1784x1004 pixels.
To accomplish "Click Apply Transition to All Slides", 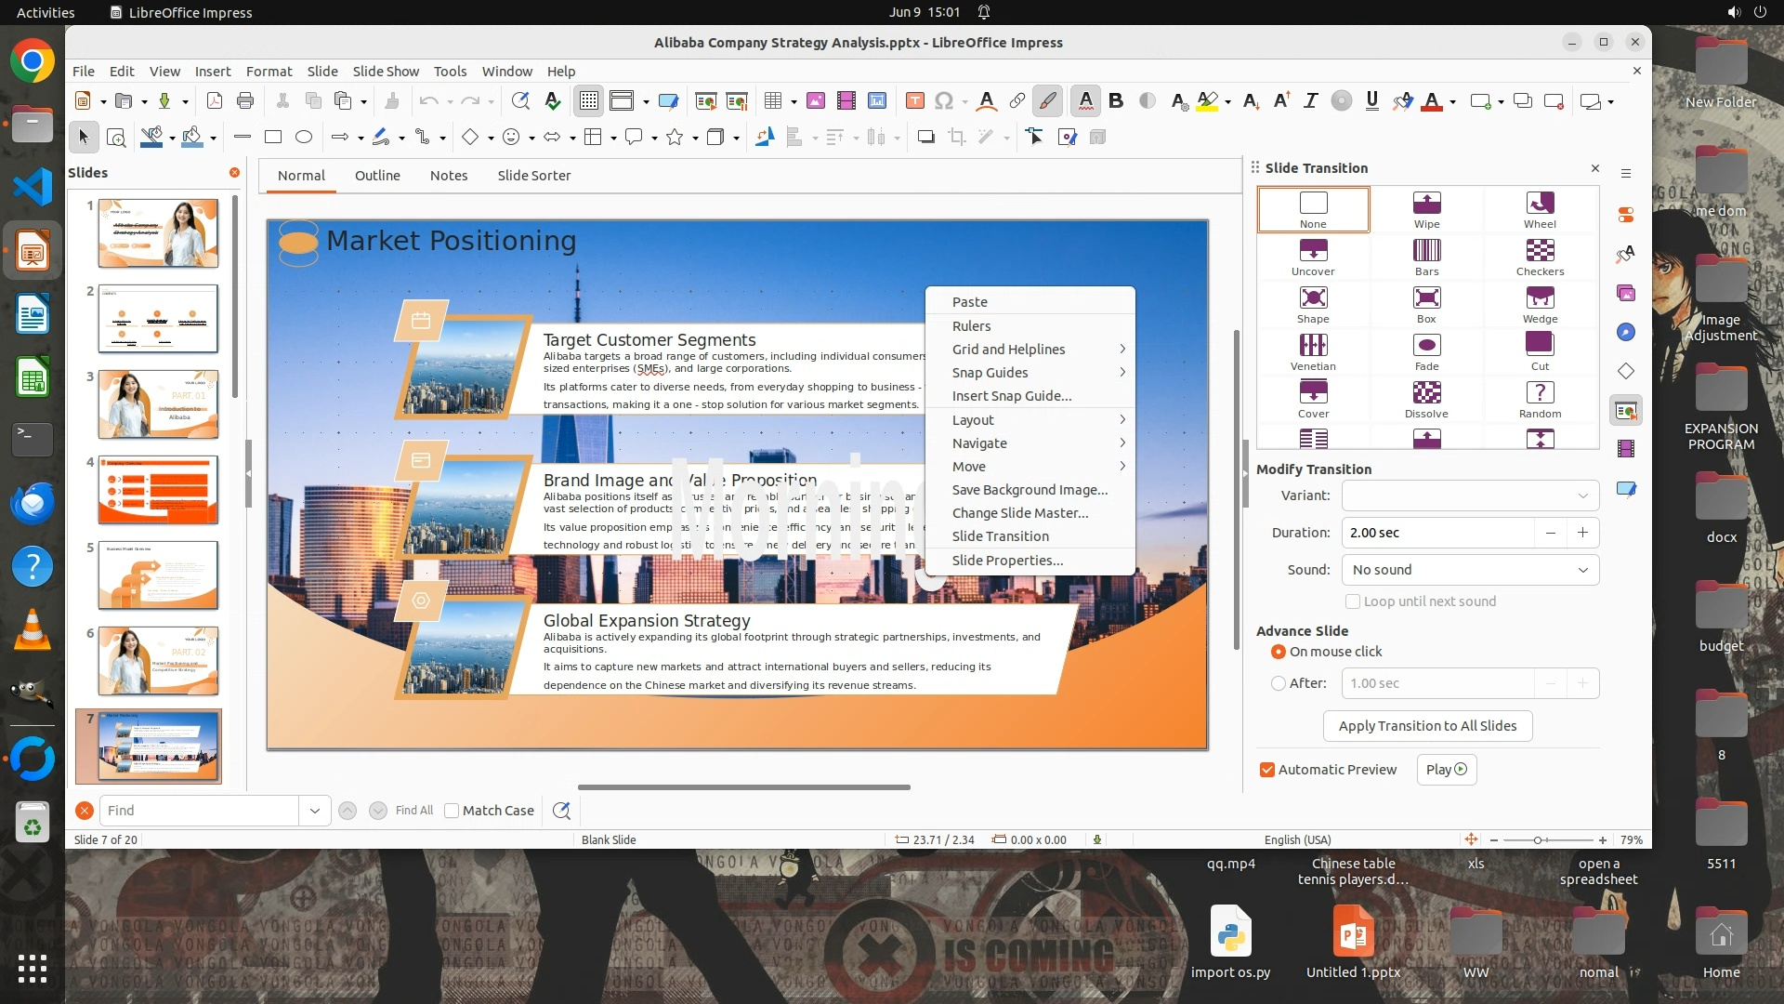I will point(1427,726).
